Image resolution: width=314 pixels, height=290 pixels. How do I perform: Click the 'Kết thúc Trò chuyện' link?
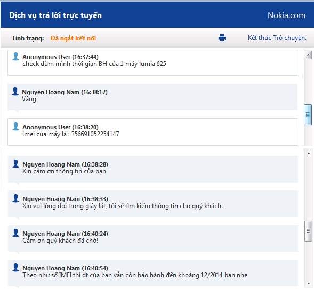coord(277,38)
